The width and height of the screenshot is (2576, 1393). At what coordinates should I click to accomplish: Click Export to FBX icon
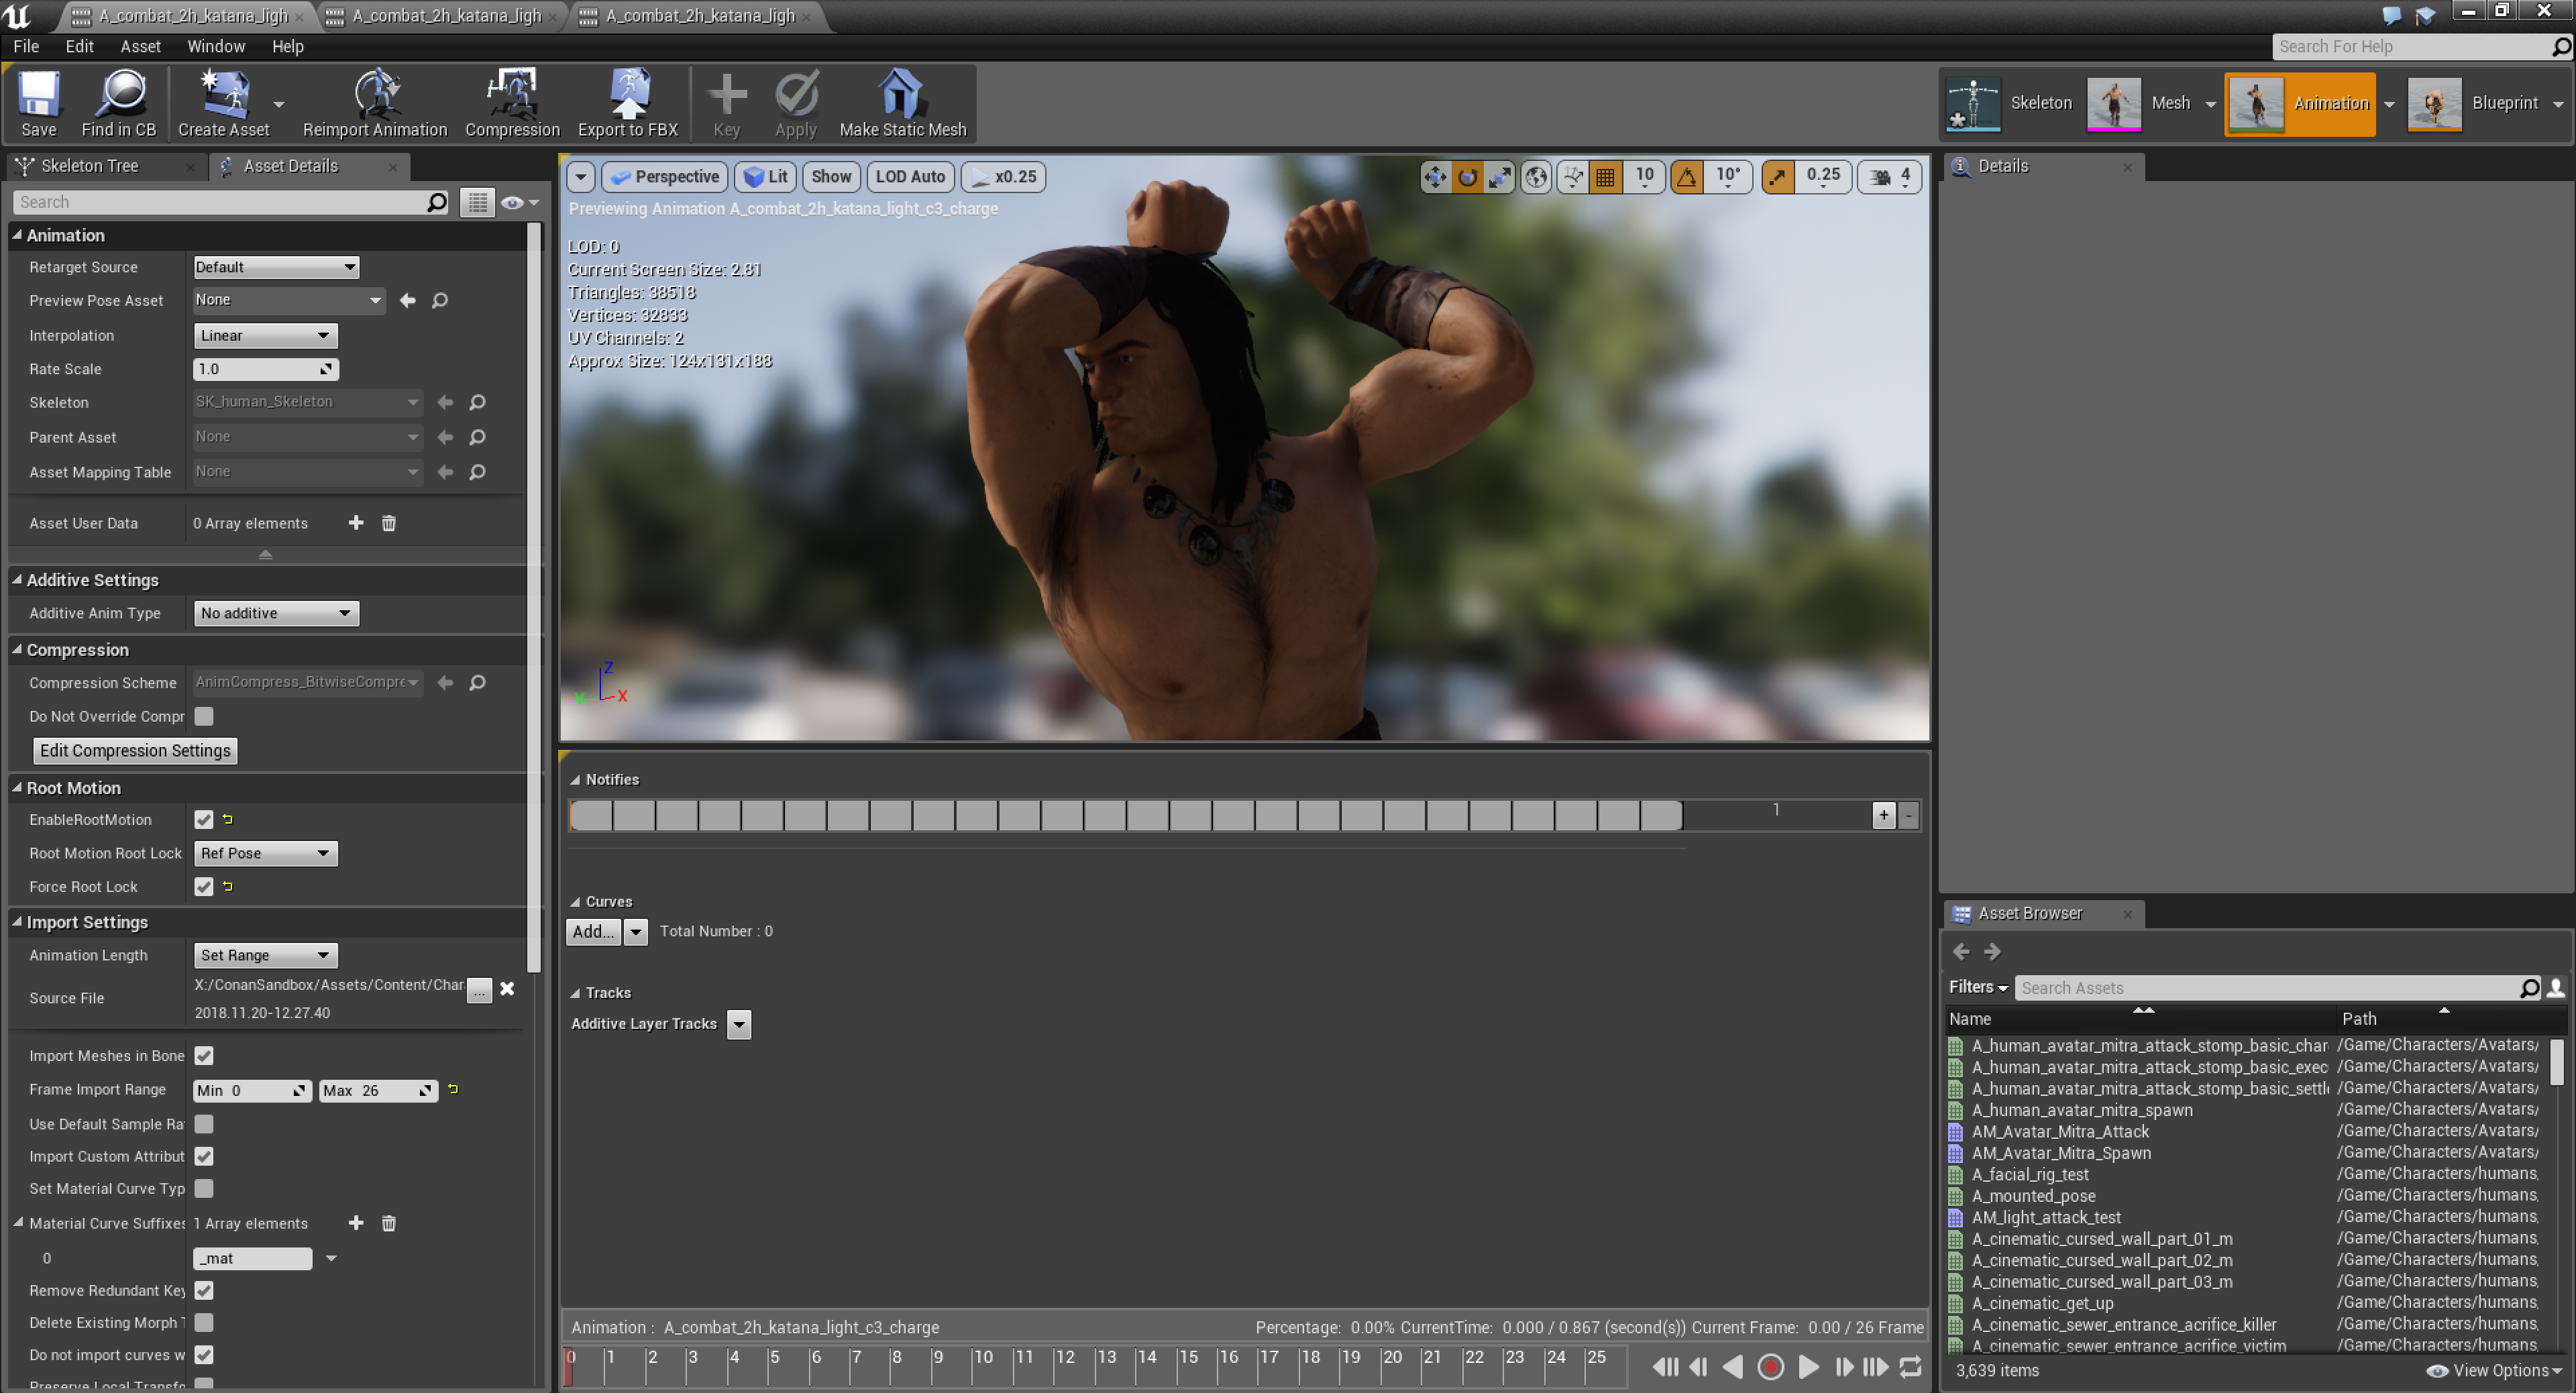click(x=627, y=102)
